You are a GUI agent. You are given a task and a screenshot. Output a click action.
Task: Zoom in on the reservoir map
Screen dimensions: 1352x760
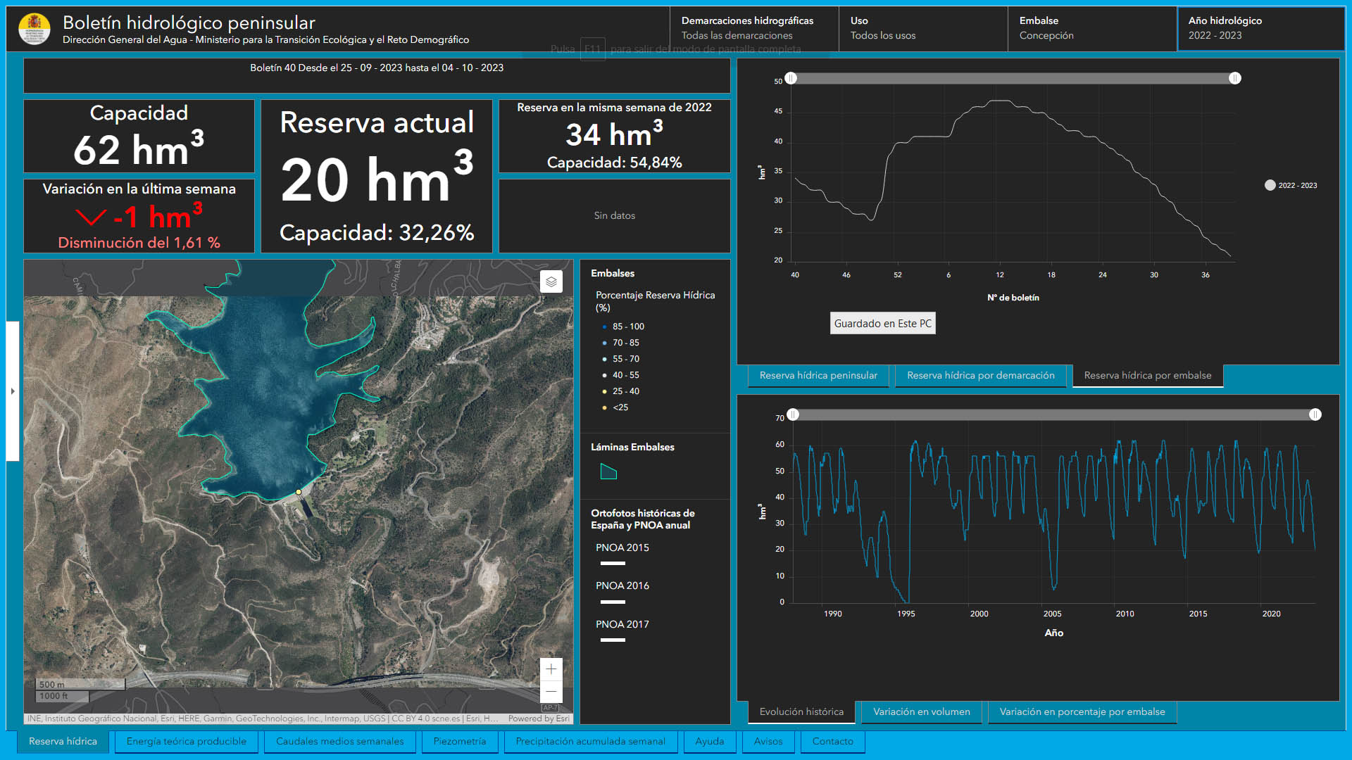[x=551, y=669]
